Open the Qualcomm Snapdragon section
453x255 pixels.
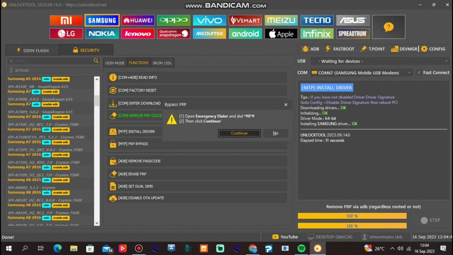click(173, 34)
